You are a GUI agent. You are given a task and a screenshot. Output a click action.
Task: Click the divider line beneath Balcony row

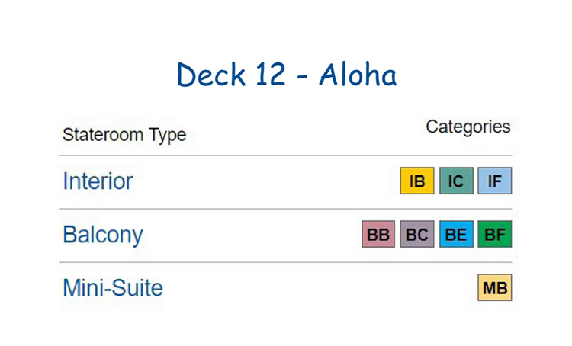coord(286,262)
